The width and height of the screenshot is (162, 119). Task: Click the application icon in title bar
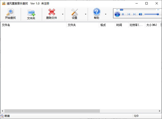tap(4, 4)
